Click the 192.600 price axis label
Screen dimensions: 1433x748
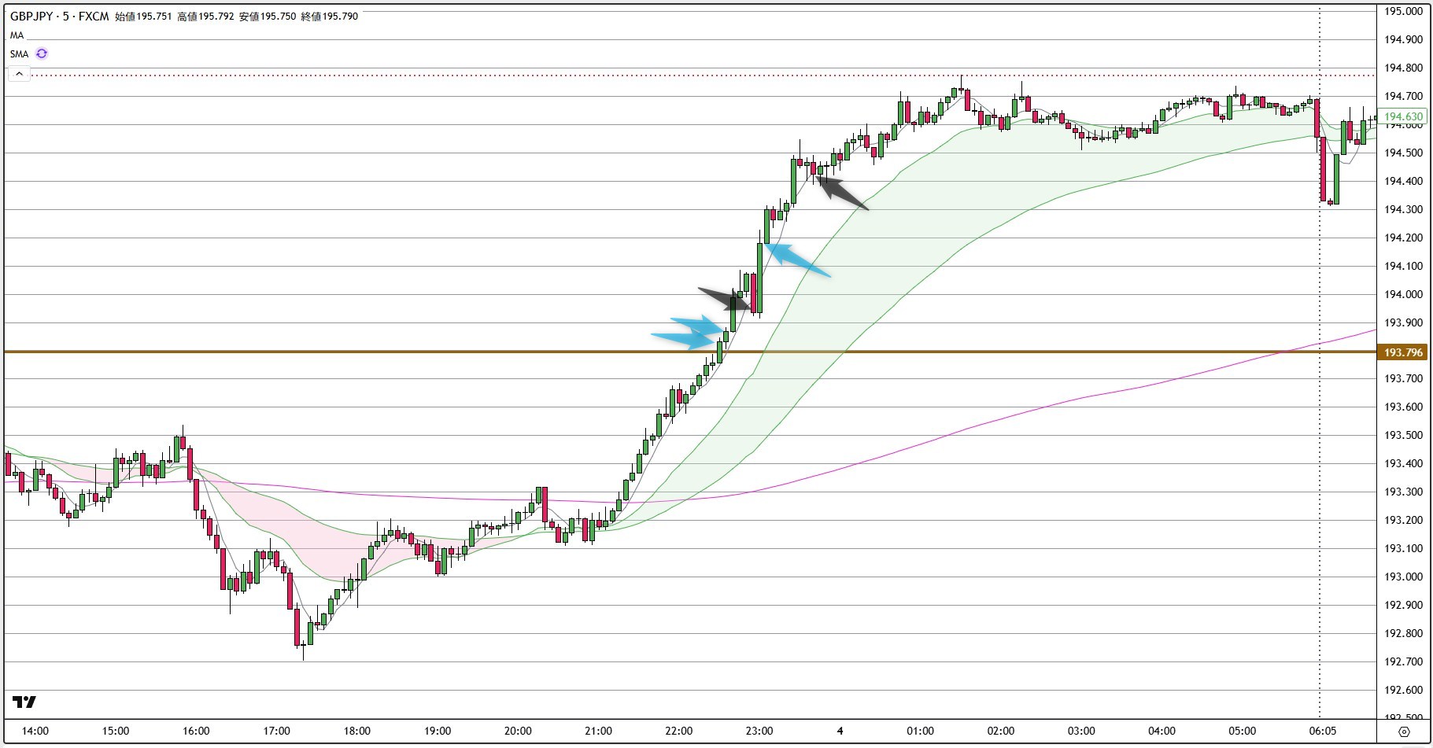[x=1403, y=690]
